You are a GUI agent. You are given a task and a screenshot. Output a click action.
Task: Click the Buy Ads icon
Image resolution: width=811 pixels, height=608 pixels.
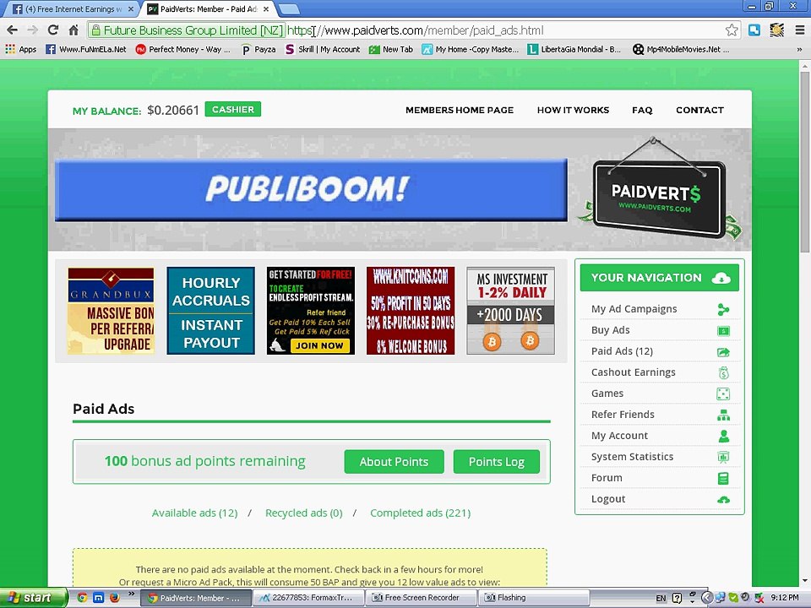(x=723, y=330)
